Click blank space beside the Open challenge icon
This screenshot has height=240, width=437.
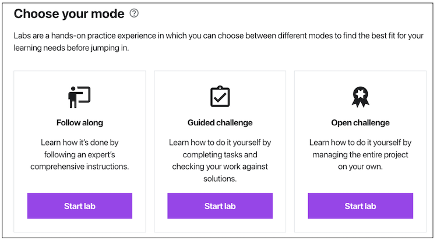(320, 97)
